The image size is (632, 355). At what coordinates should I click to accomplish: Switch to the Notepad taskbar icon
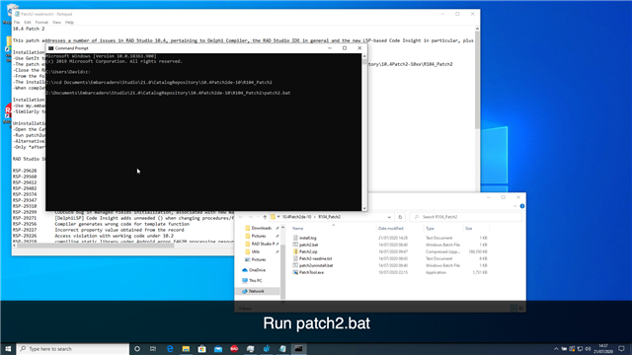point(282,349)
